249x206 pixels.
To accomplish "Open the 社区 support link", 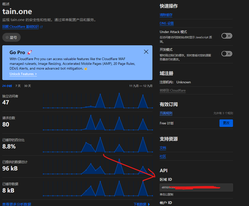I will [163, 156].
